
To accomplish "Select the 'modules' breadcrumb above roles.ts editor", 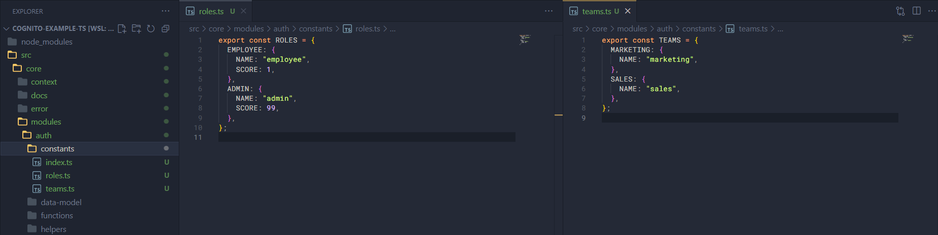I will [x=248, y=29].
